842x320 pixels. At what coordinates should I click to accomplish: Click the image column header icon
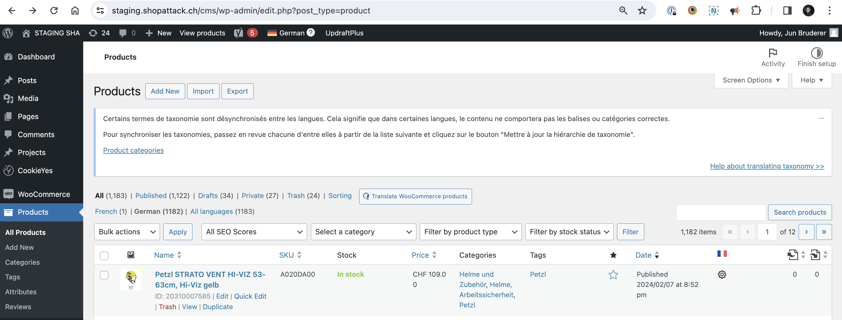(131, 255)
